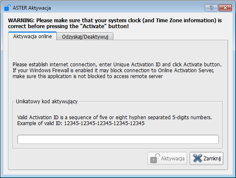Click the correct before pressing Activate line
The width and height of the screenshot is (236, 178).
pos(68,26)
